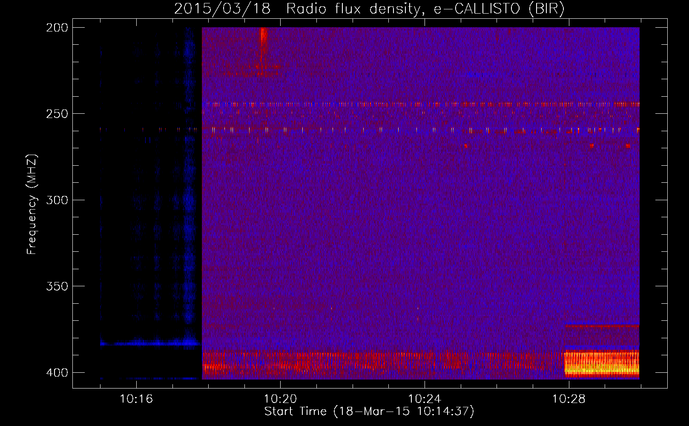Click the 400 frequency tick label

click(x=57, y=372)
